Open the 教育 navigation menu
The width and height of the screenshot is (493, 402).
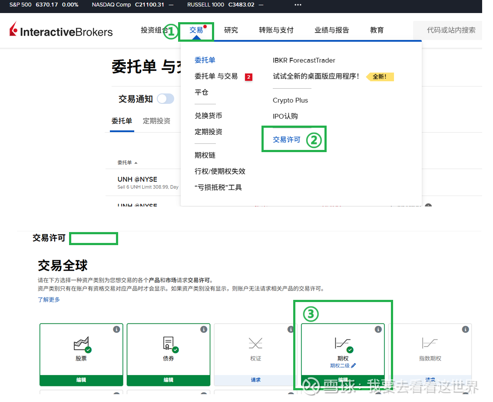pyautogui.click(x=377, y=30)
